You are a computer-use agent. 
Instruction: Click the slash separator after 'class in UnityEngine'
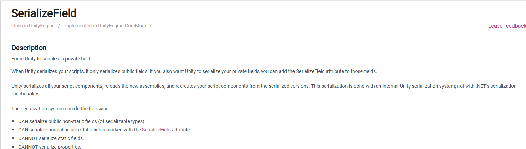click(x=59, y=26)
